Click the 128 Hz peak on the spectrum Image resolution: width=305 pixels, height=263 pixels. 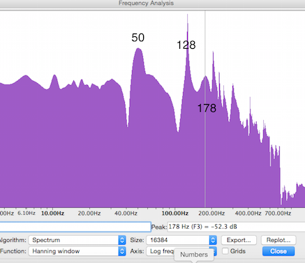188,15
